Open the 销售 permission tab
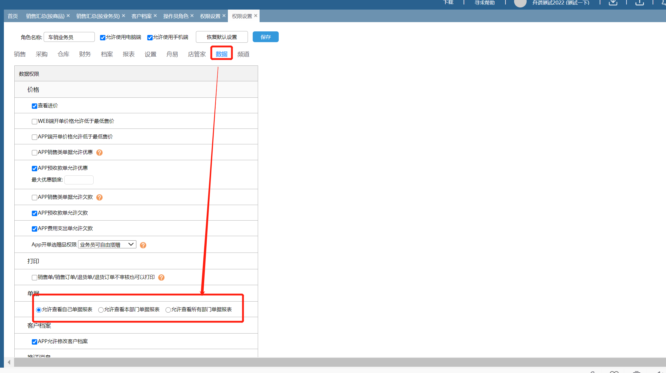This screenshot has height=373, width=666. point(20,54)
